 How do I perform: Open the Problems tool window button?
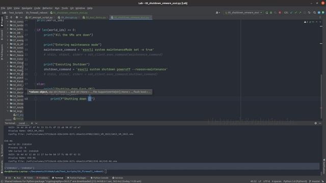point(42,178)
